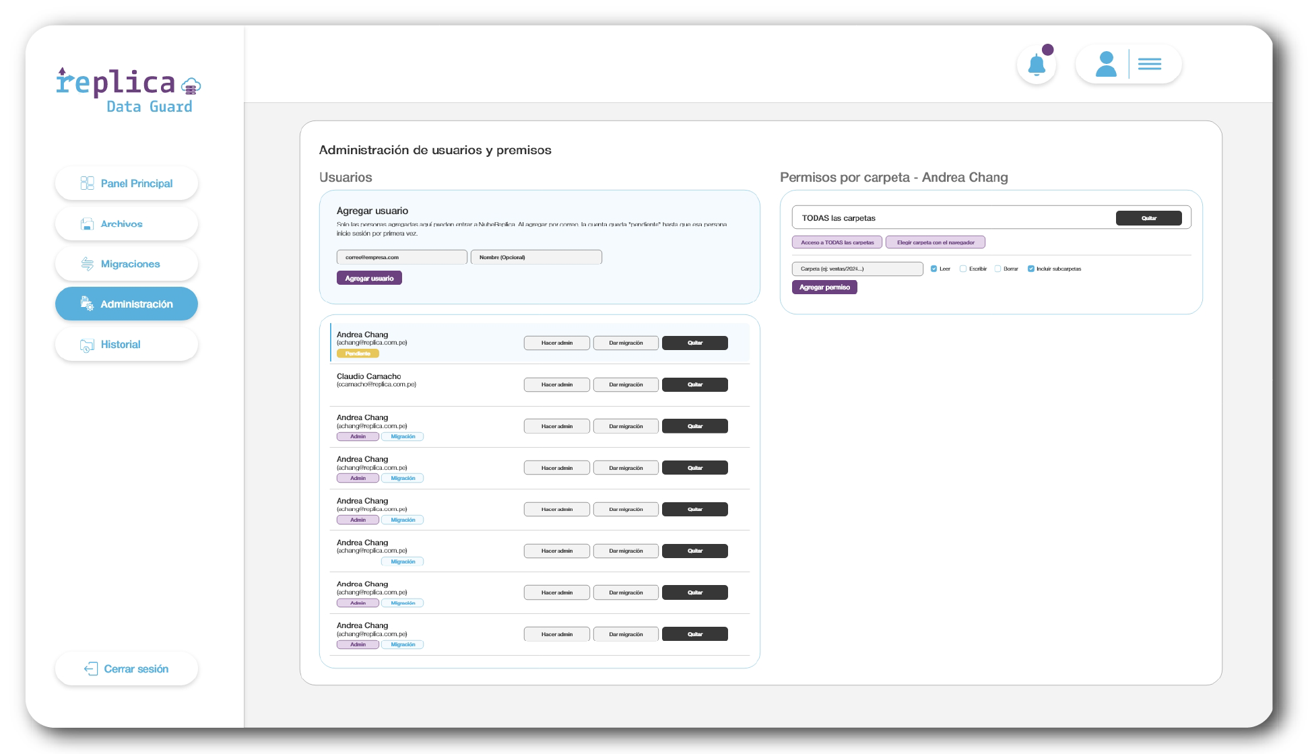Click the Historial clock-folder icon
Screen dimensions: 1310x754
coord(87,345)
